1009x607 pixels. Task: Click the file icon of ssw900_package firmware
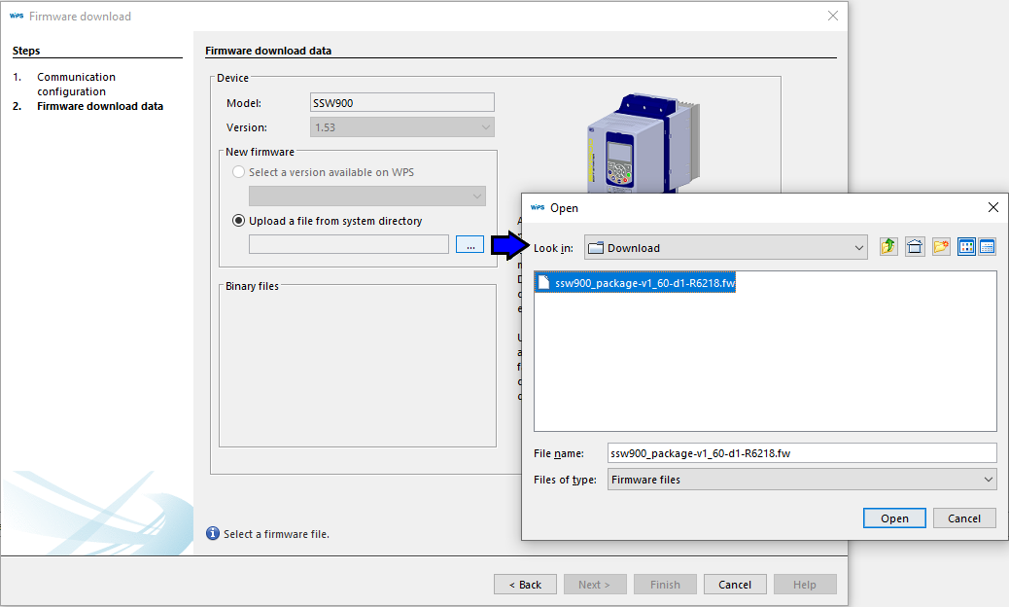coord(544,283)
